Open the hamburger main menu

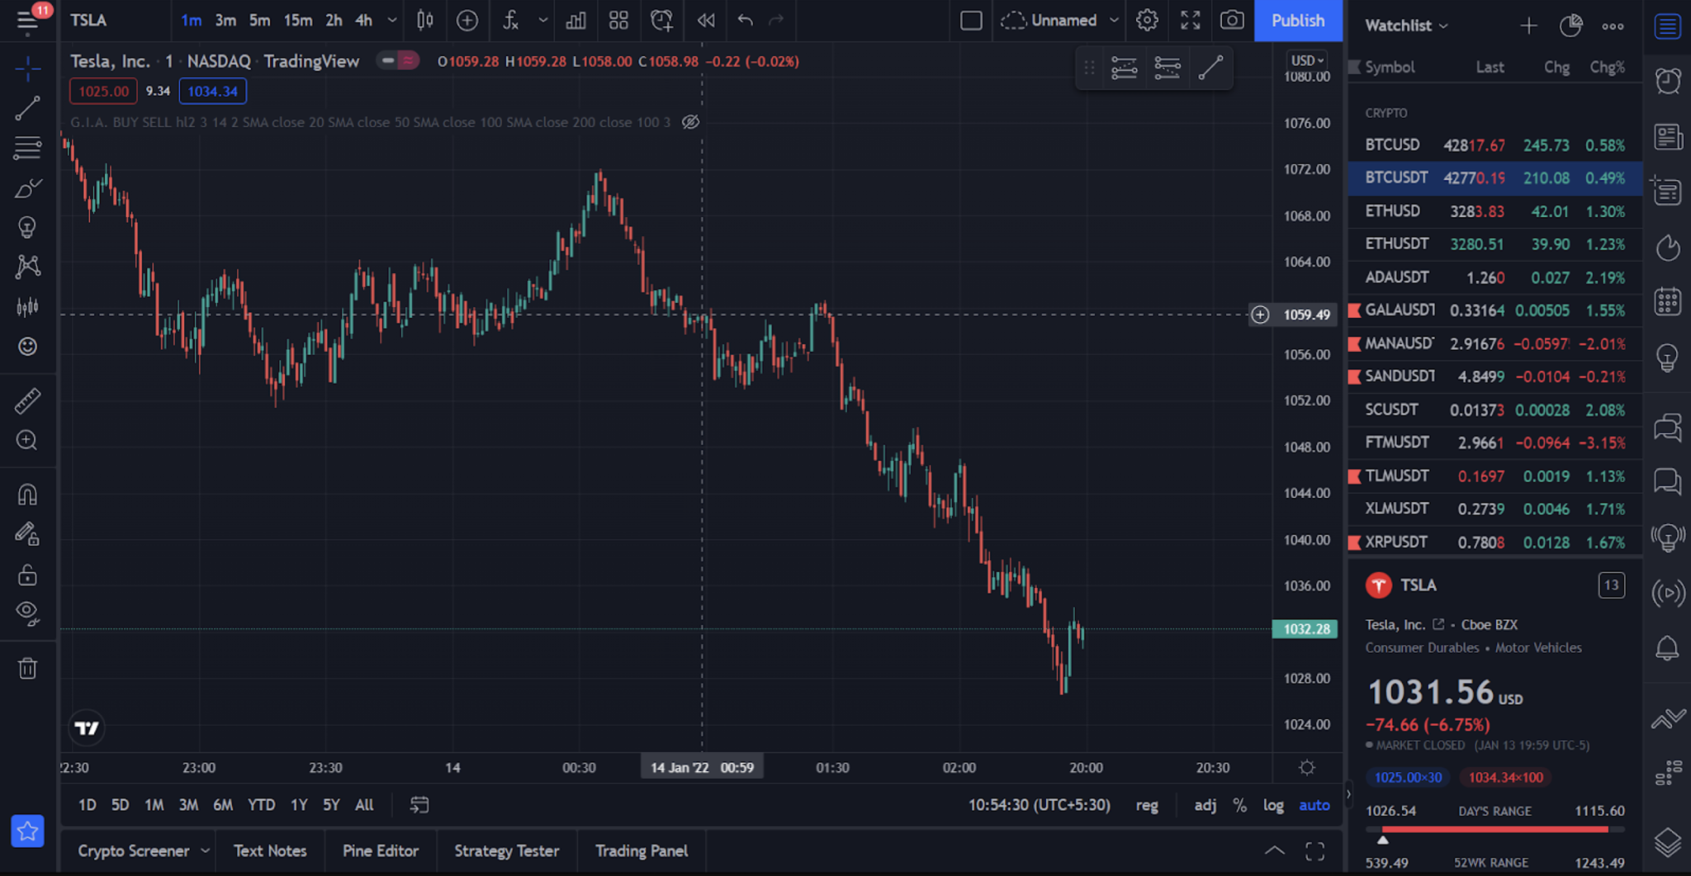click(27, 21)
